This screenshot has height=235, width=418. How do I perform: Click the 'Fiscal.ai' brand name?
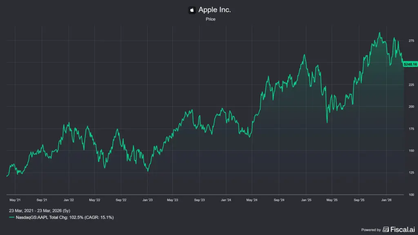(403, 229)
